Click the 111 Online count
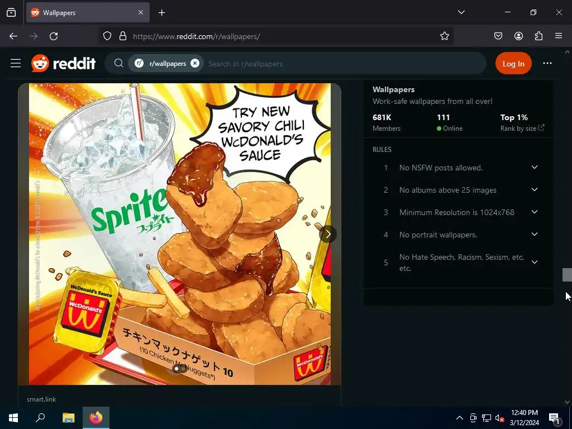Viewport: 572px width, 429px height. pos(450,122)
